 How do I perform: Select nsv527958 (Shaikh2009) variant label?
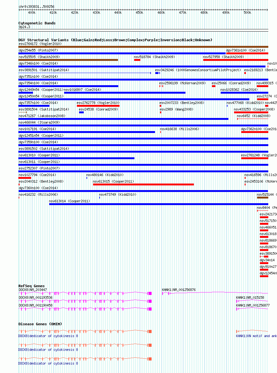click(223, 57)
